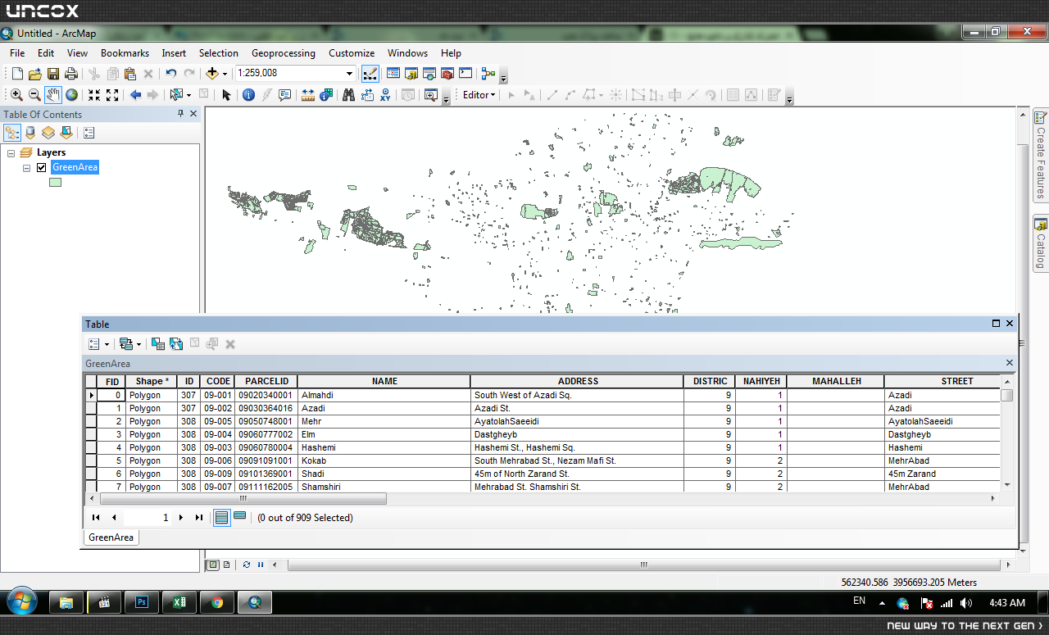Open the Selection menu
Image resolution: width=1049 pixels, height=635 pixels.
coord(219,53)
